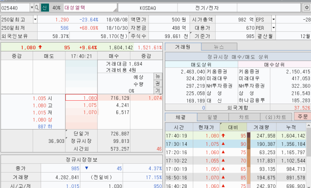Switch to the 뉴스 tab
This screenshot has width=311, height=188.
point(219,47)
